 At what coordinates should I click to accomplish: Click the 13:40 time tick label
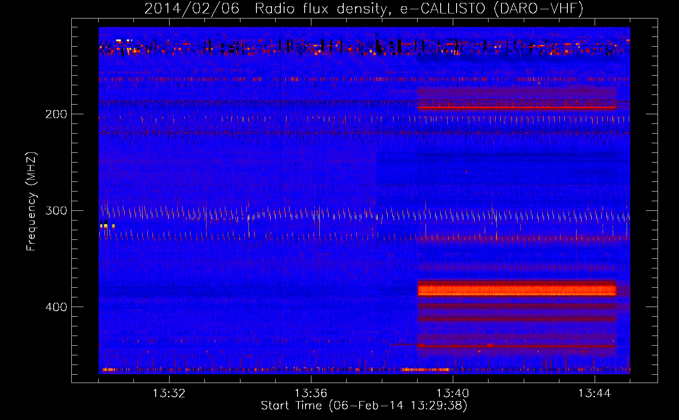coord(453,394)
